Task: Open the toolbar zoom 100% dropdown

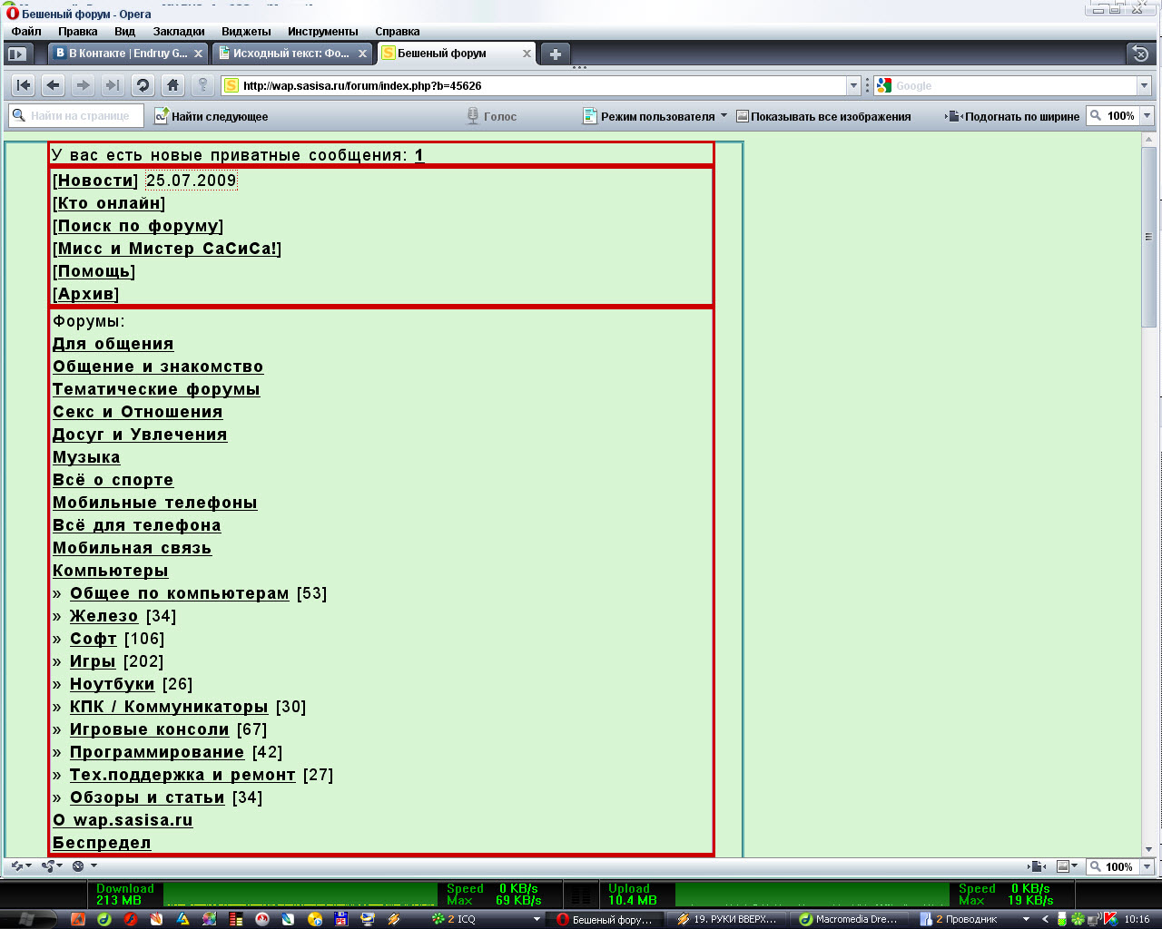Action: click(x=1147, y=115)
